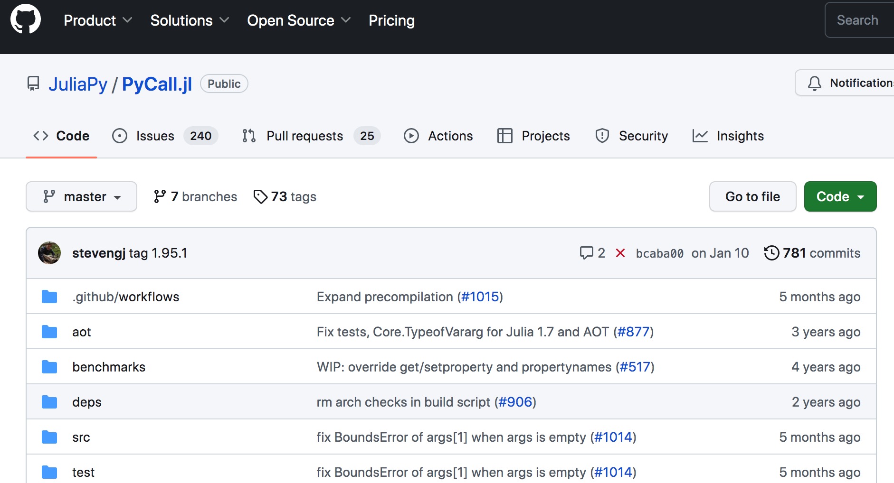894x483 pixels.
Task: Switch to the Security tab
Action: coord(631,136)
